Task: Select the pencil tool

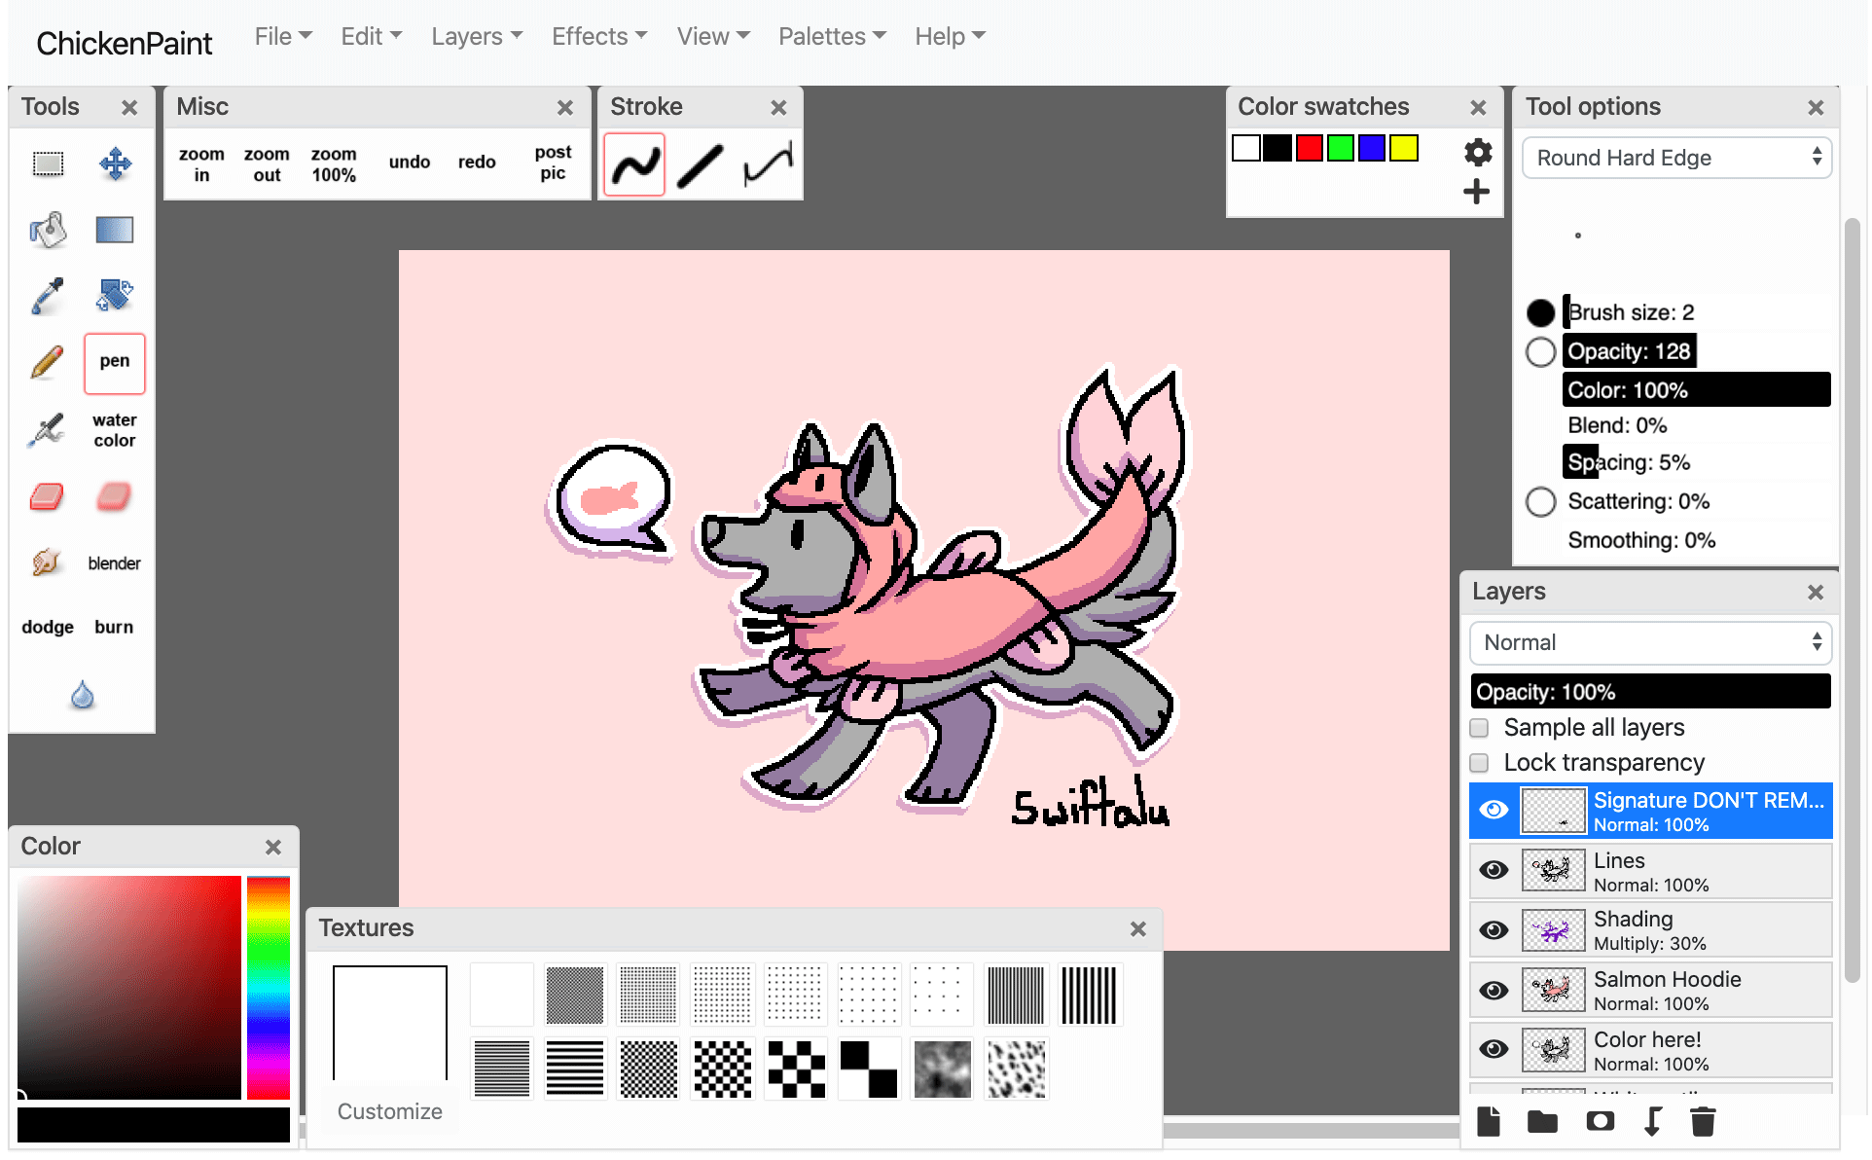Action: point(48,363)
